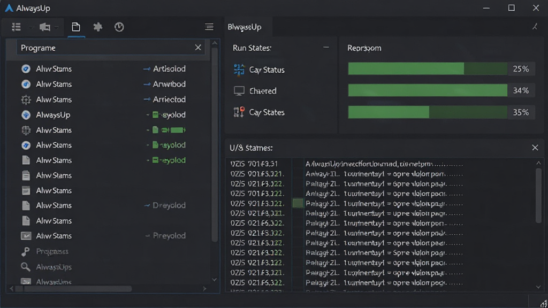Click the clock schedule toolbar icon
Image resolution: width=548 pixels, height=308 pixels.
(119, 27)
